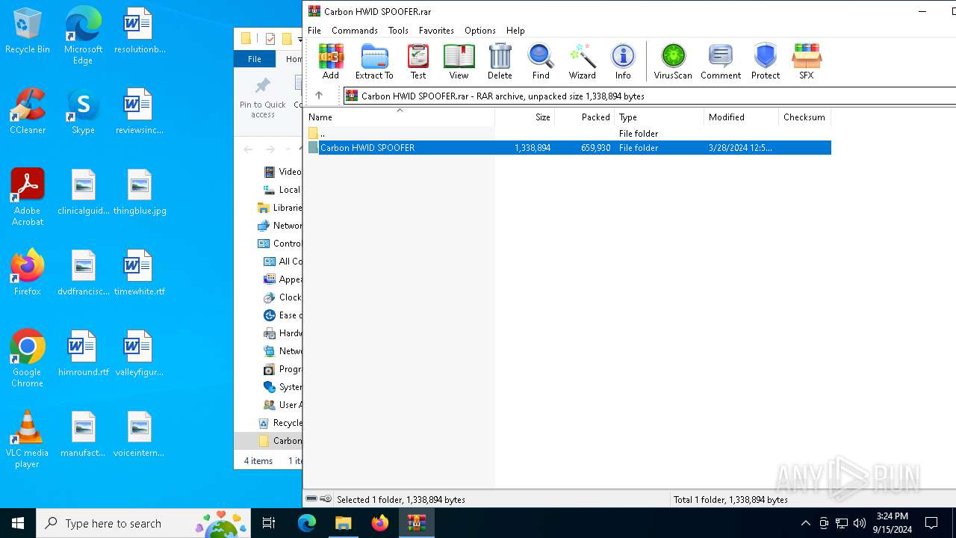Click the taskbar search box
The width and height of the screenshot is (956, 538).
(x=143, y=523)
